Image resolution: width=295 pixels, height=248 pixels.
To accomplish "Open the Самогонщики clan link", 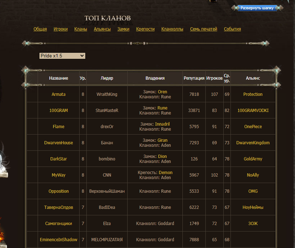I will coord(58,224).
